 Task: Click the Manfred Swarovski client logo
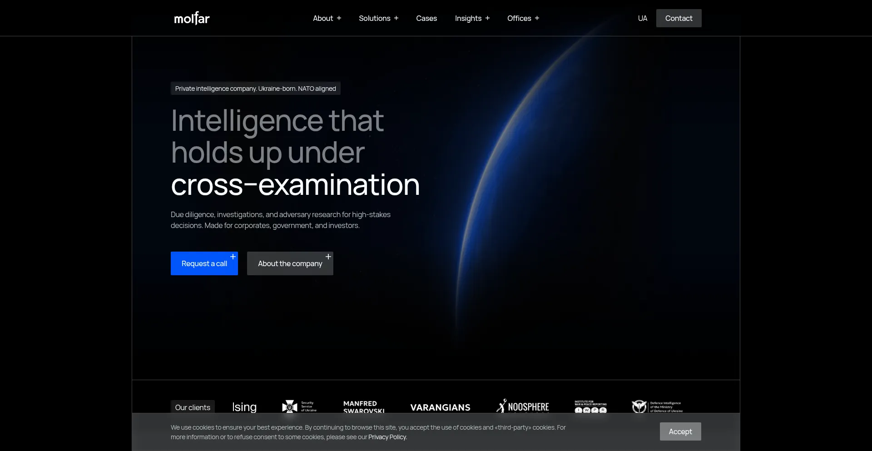click(x=364, y=407)
